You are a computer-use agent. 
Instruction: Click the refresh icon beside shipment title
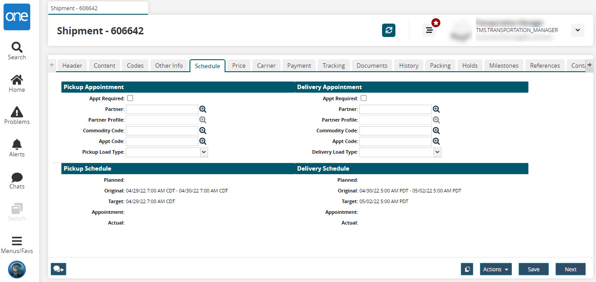click(389, 30)
